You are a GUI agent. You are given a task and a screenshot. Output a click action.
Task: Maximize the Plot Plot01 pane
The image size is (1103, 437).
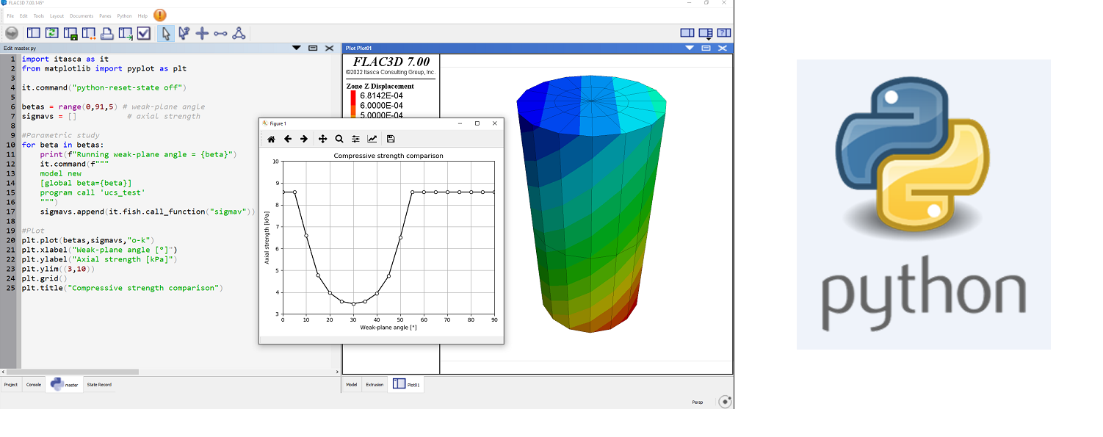point(706,48)
